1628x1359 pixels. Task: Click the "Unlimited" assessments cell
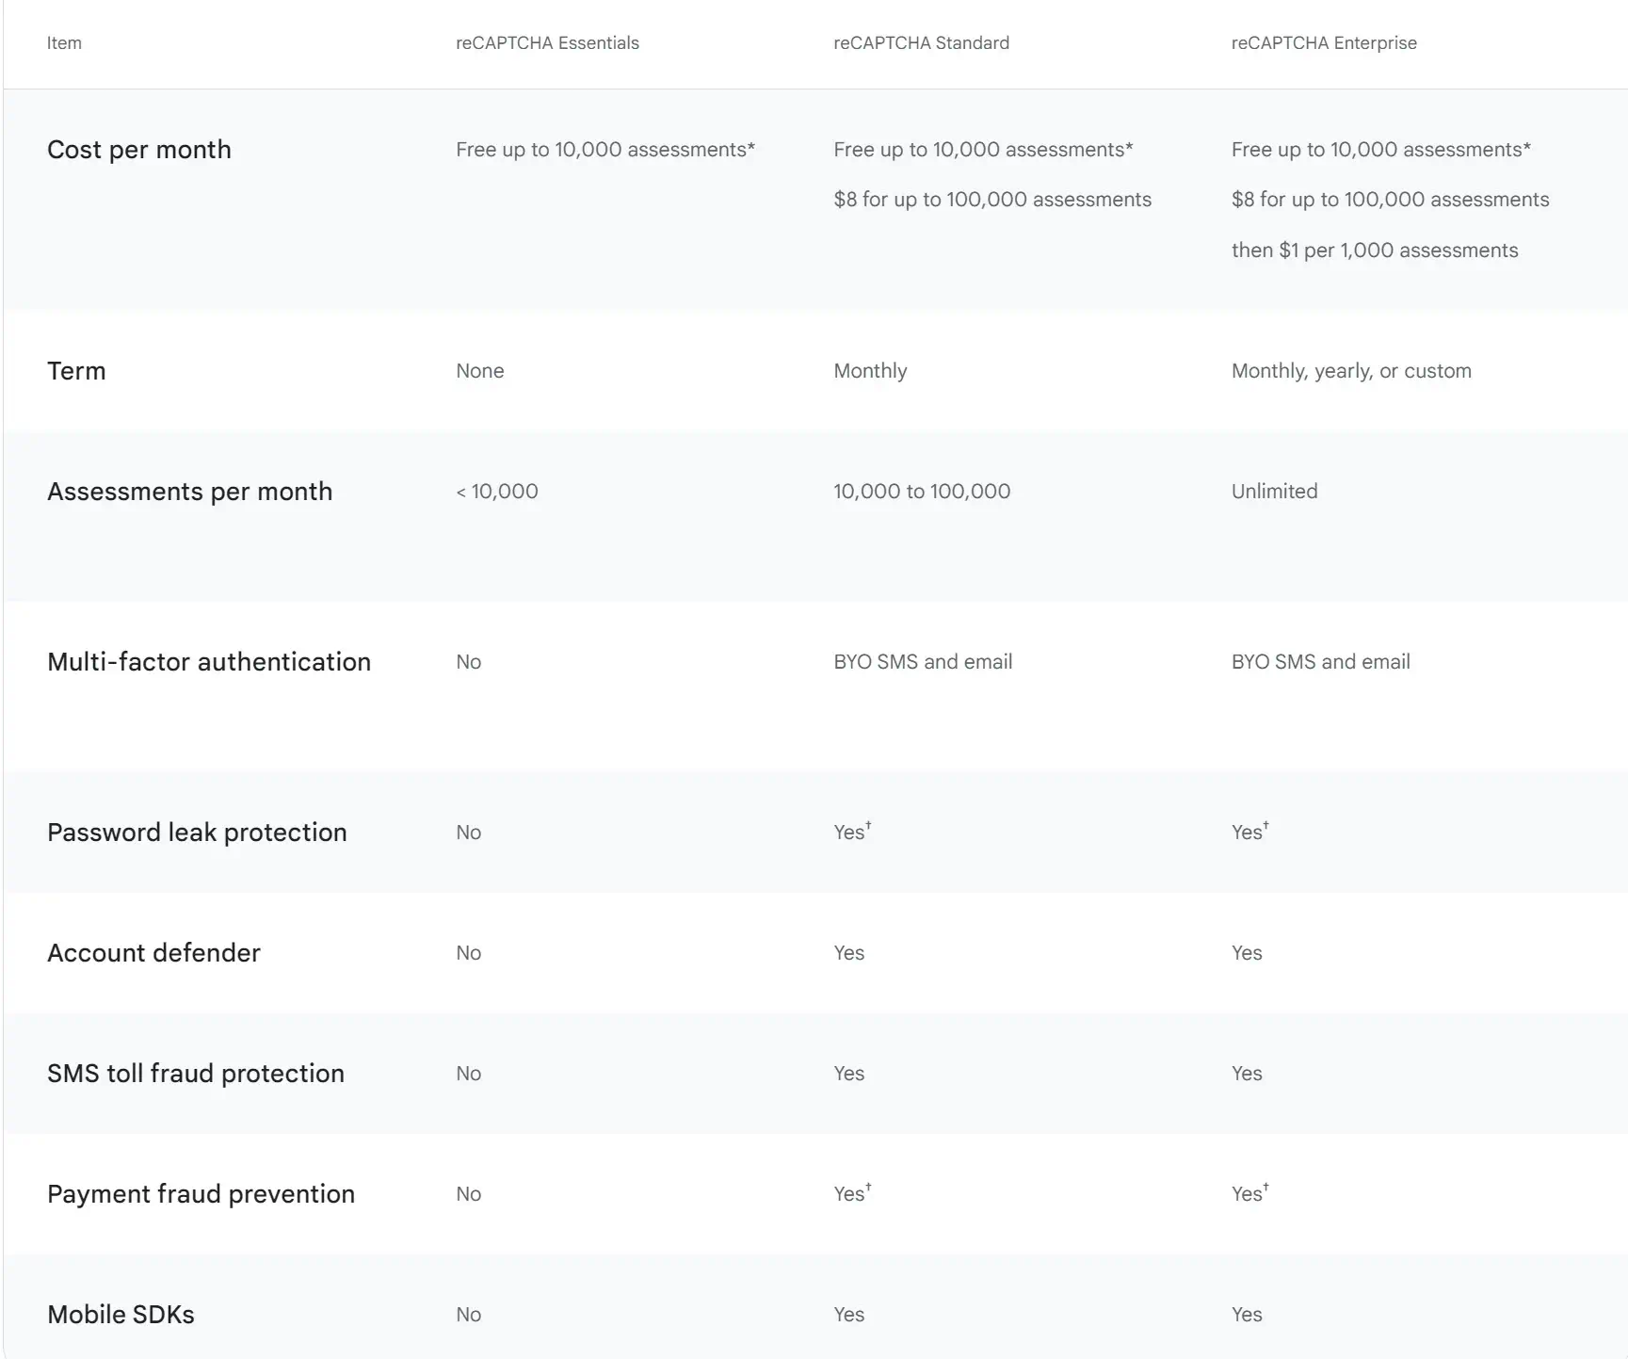(x=1274, y=492)
